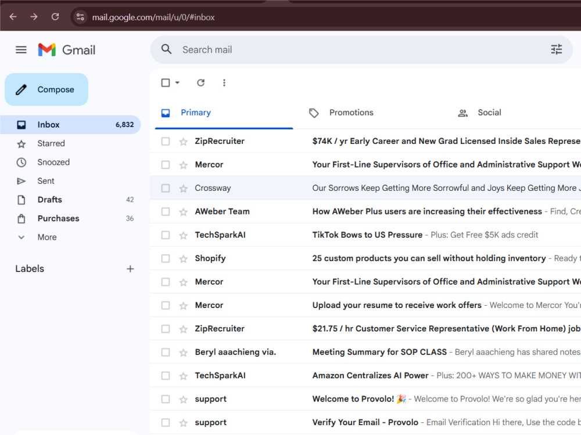Select the TikTok Bows email checkbox

[x=166, y=235]
